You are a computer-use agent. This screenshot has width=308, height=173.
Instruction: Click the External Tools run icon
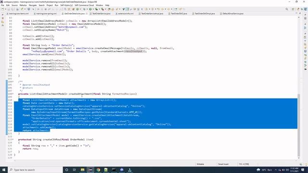103,9
